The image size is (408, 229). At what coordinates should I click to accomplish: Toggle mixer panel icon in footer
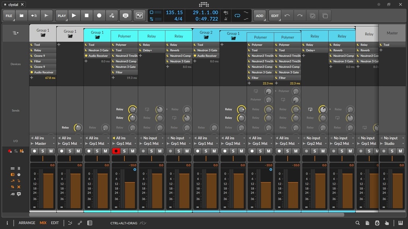click(90, 223)
